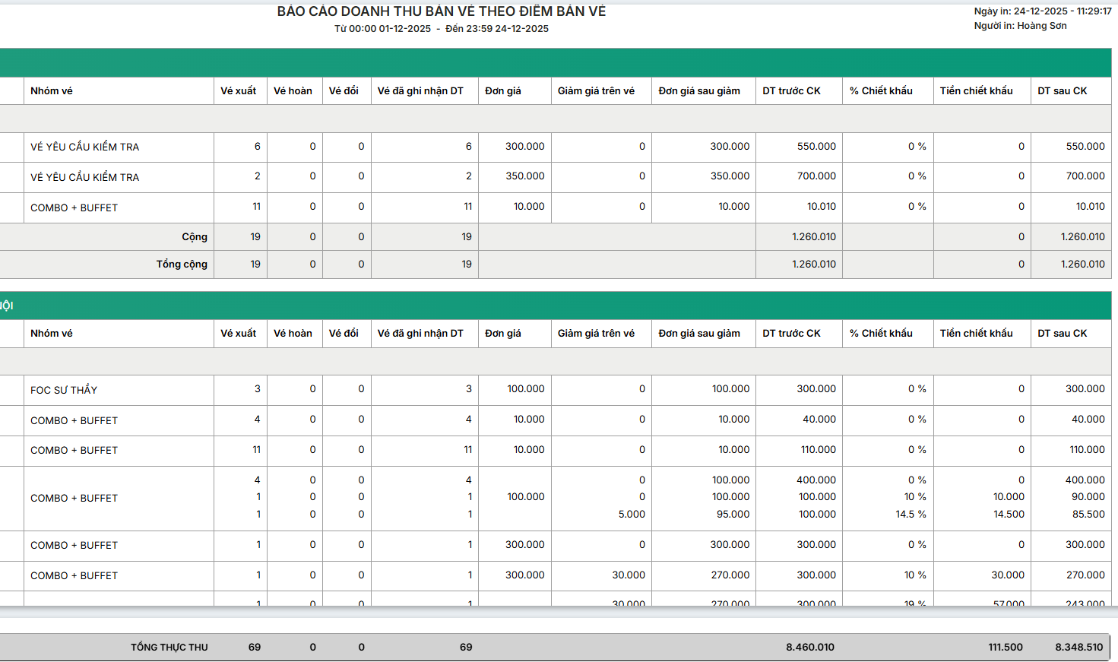The width and height of the screenshot is (1118, 662).
Task: Click the 'Tổng cộng' row label
Action: coord(182,264)
